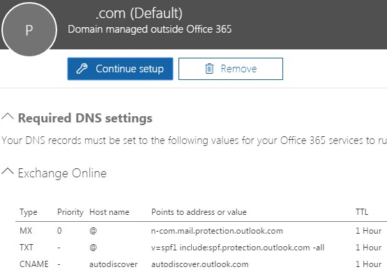Select the v=spf1 TXT record value
Image resolution: width=387 pixels, height=274 pixels.
(x=238, y=248)
